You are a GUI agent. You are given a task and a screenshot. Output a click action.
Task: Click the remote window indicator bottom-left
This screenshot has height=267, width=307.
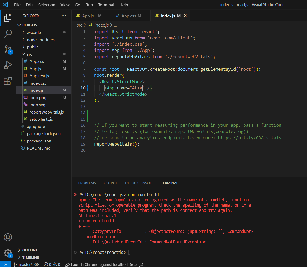[x=5, y=264]
